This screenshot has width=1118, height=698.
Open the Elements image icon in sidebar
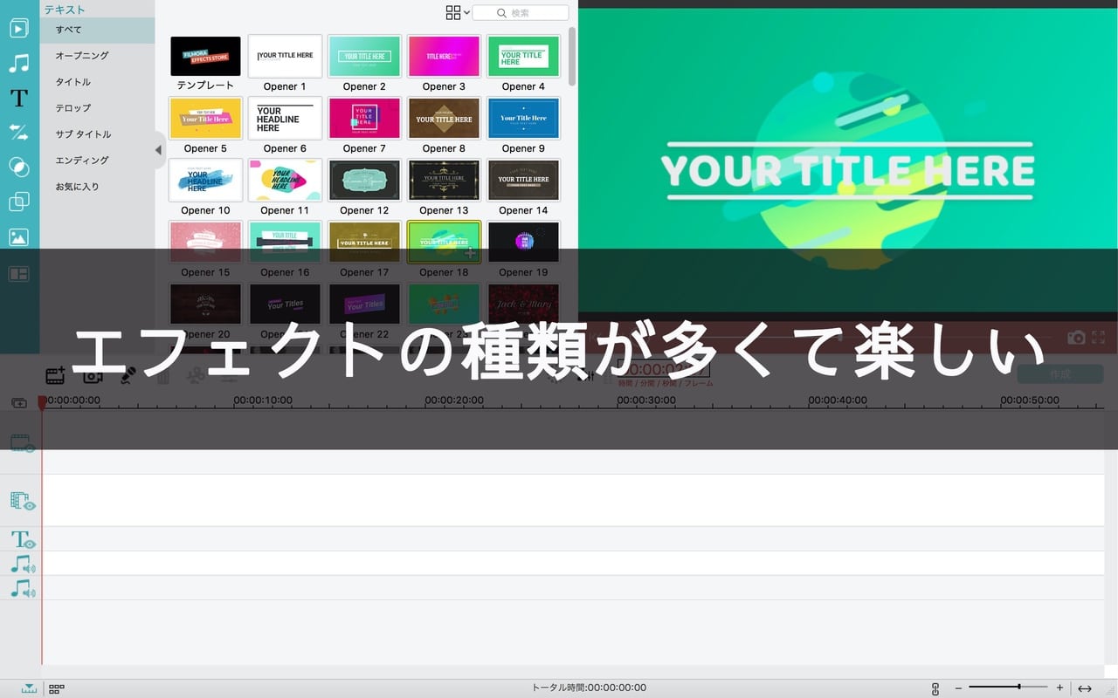18,237
